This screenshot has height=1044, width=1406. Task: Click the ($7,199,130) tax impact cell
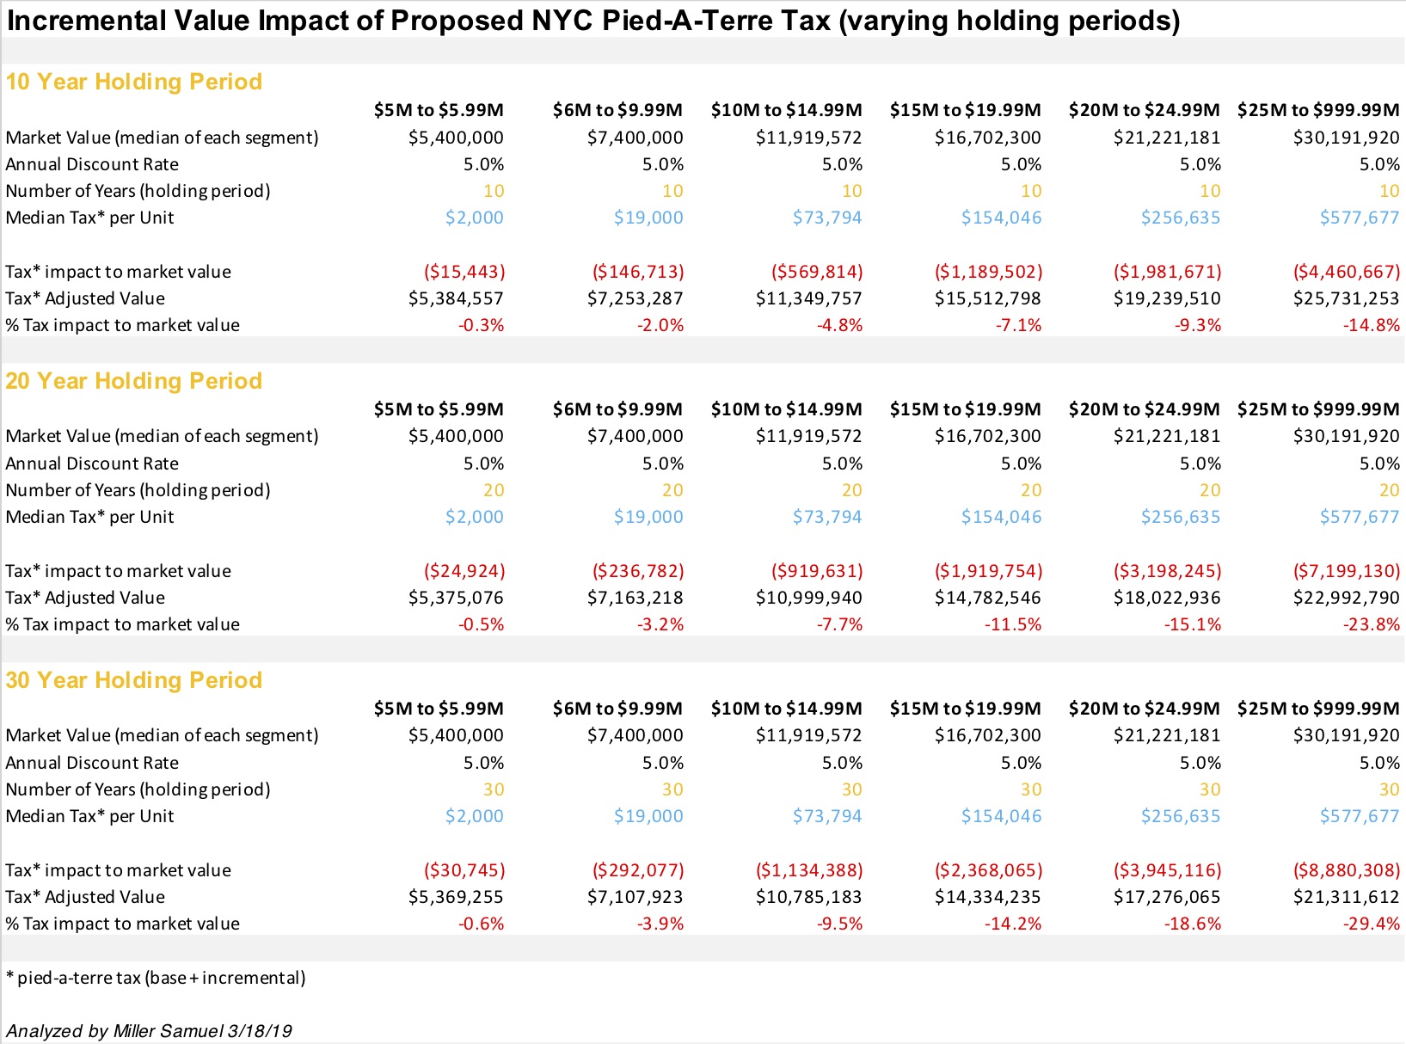pyautogui.click(x=1347, y=571)
